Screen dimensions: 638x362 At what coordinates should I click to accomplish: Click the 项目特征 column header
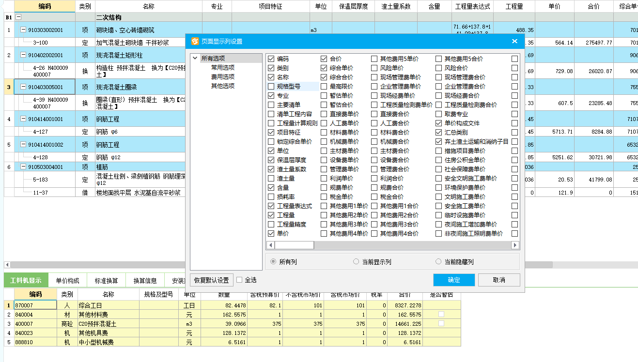coord(271,6)
